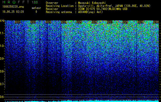Image resolution: width=161 pixels, height=102 pixels.
Task: Click the name Masayuki Kobayashi
Action: click(92, 3)
